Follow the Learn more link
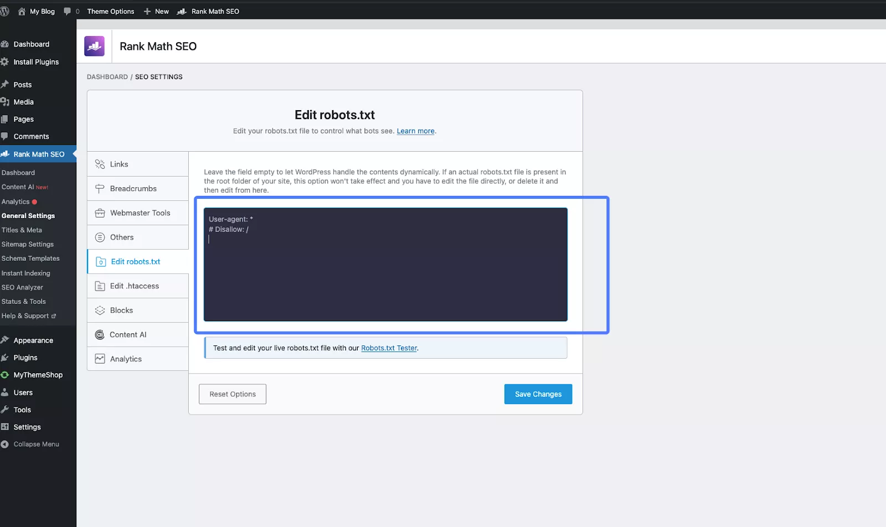 (x=415, y=131)
